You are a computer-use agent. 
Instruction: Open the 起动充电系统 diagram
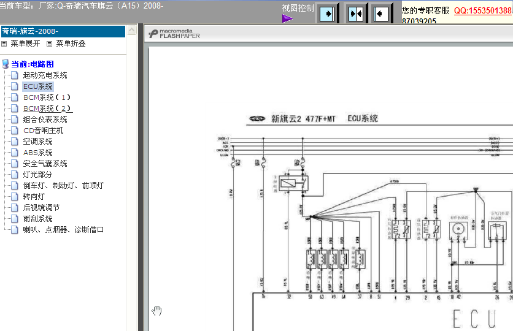click(45, 75)
